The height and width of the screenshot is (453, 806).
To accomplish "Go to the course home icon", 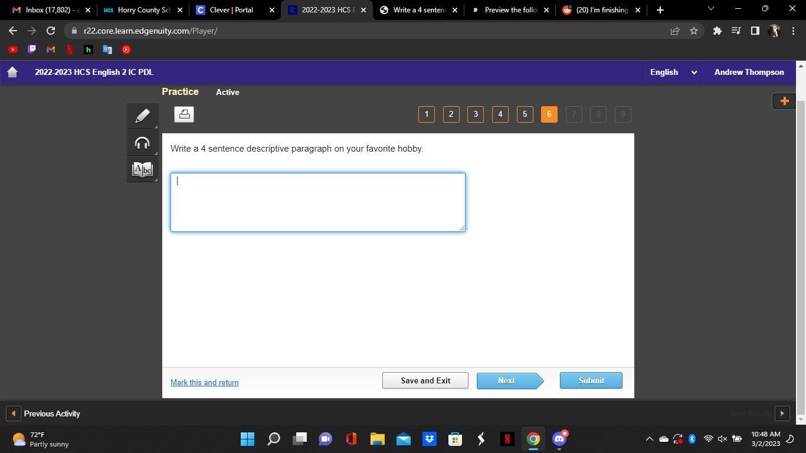I will coord(12,72).
